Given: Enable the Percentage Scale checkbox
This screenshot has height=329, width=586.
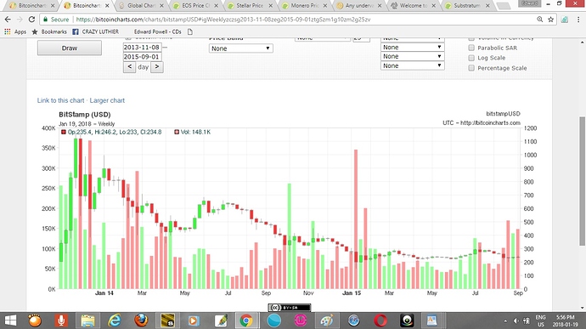Looking at the screenshot, I should 471,68.
